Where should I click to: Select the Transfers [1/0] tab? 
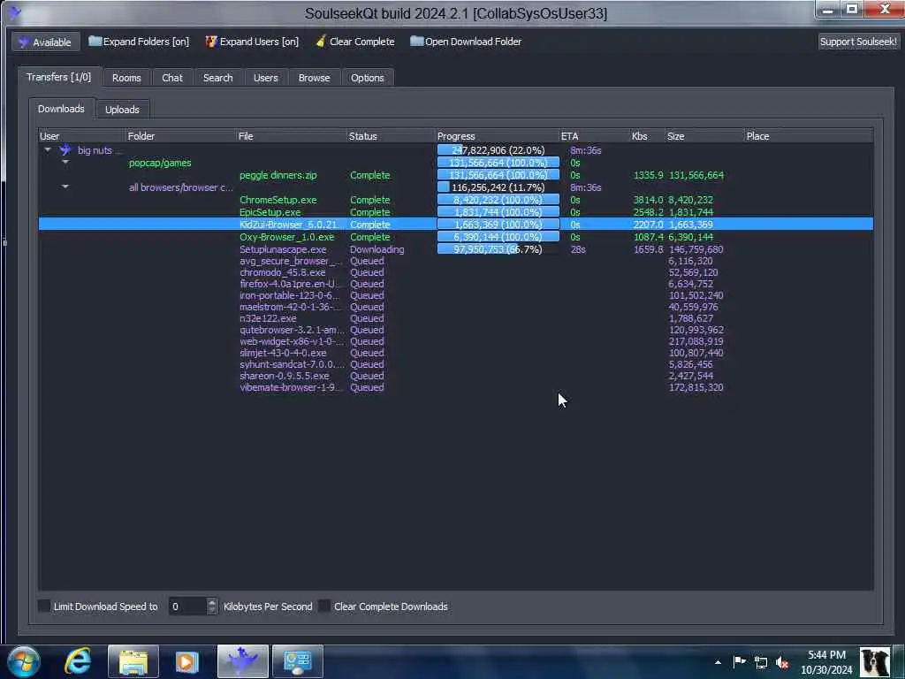pos(59,77)
